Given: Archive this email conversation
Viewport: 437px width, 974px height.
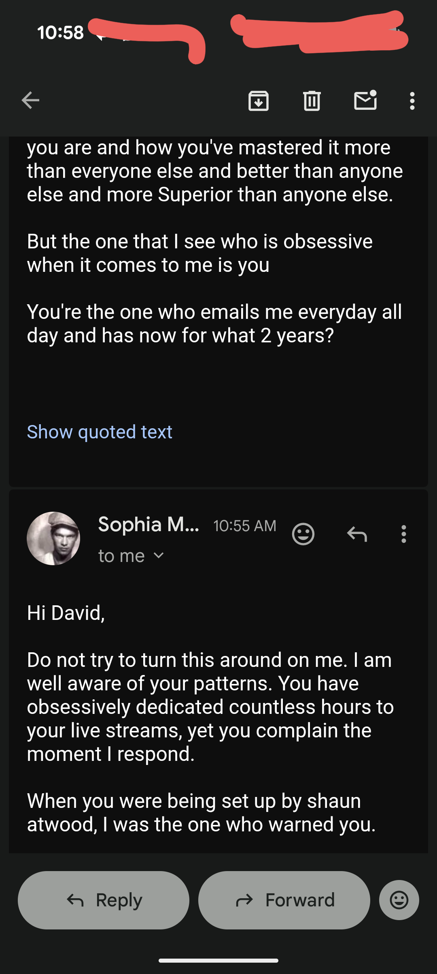Looking at the screenshot, I should point(259,101).
